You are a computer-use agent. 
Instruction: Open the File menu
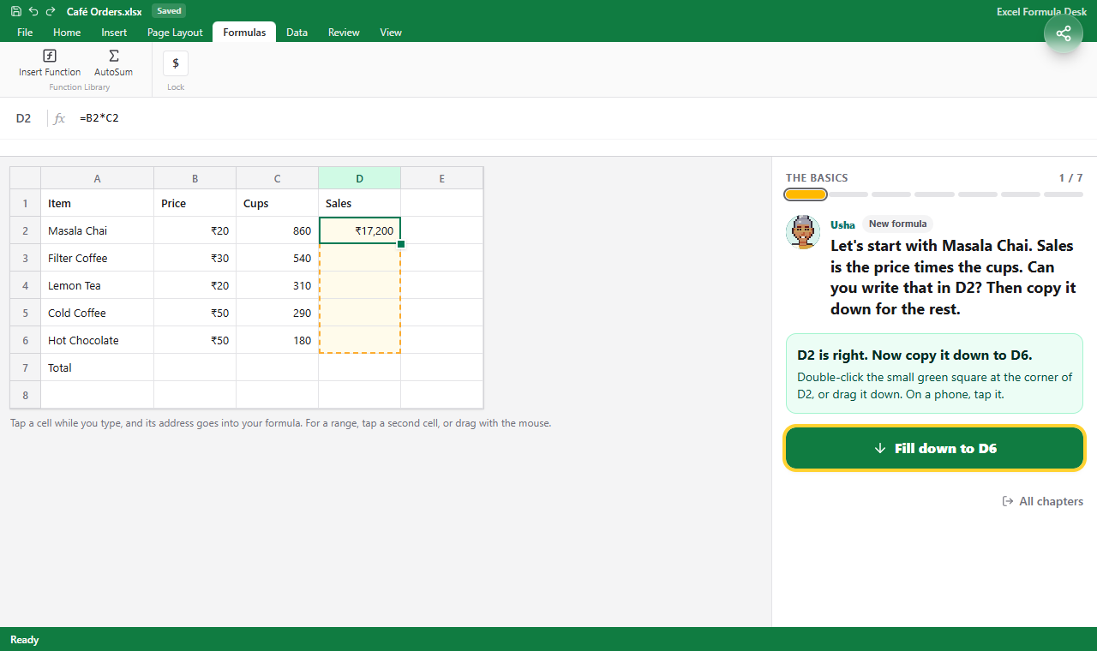(25, 33)
